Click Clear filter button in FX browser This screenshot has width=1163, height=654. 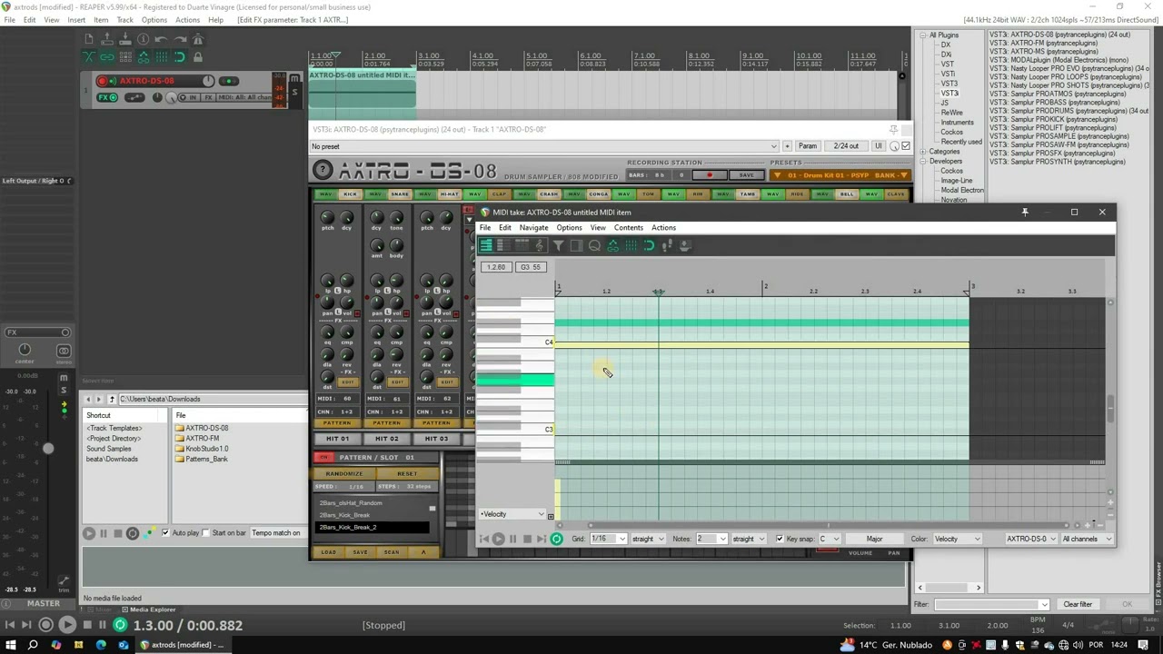1078,604
